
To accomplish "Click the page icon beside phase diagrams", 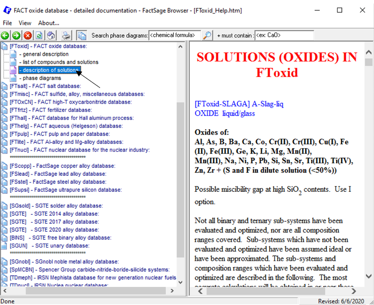I will pos(13,78).
